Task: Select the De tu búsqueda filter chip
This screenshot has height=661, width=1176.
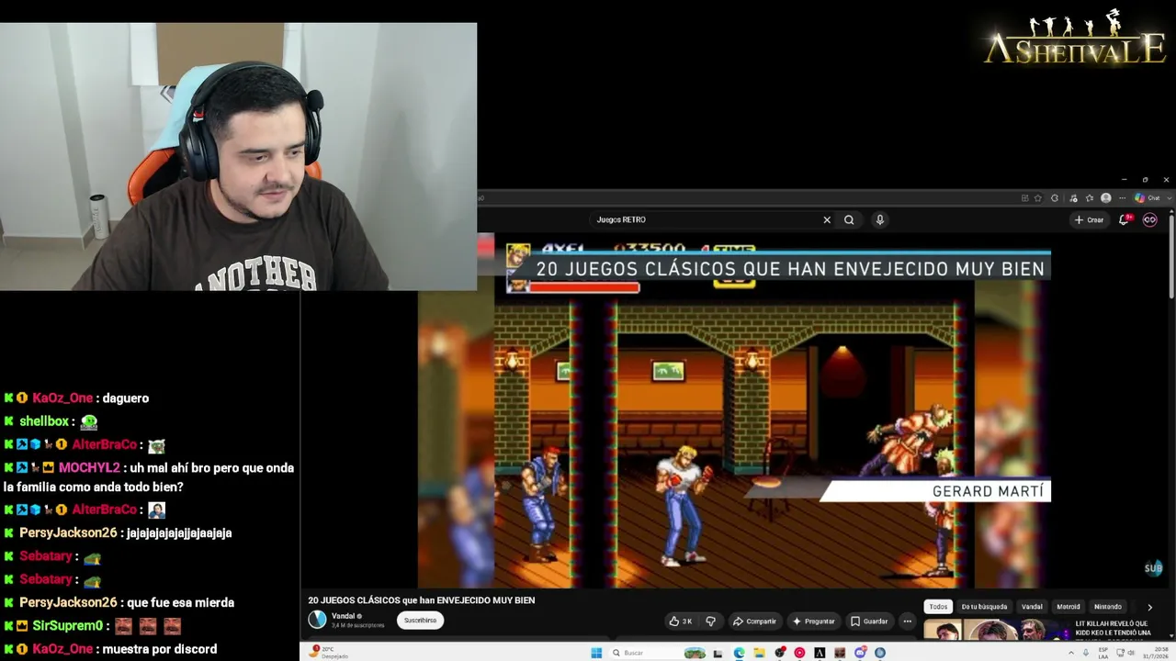Action: [984, 607]
